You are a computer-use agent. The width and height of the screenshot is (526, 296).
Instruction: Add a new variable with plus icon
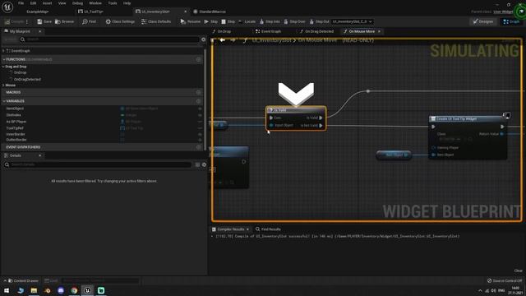[199, 101]
